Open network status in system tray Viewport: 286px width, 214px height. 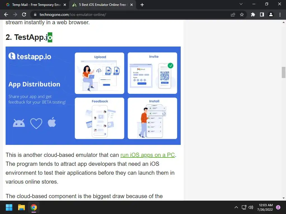(244, 207)
